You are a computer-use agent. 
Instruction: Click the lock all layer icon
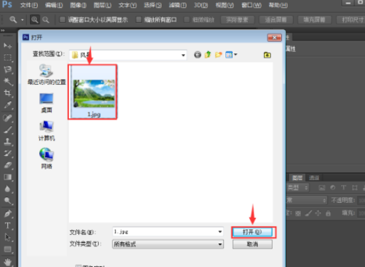coord(328,213)
